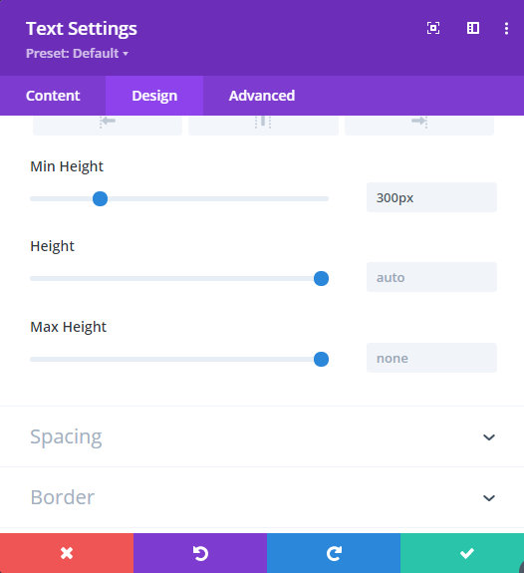The width and height of the screenshot is (524, 573).
Task: Expand the Border section
Action: [262, 497]
